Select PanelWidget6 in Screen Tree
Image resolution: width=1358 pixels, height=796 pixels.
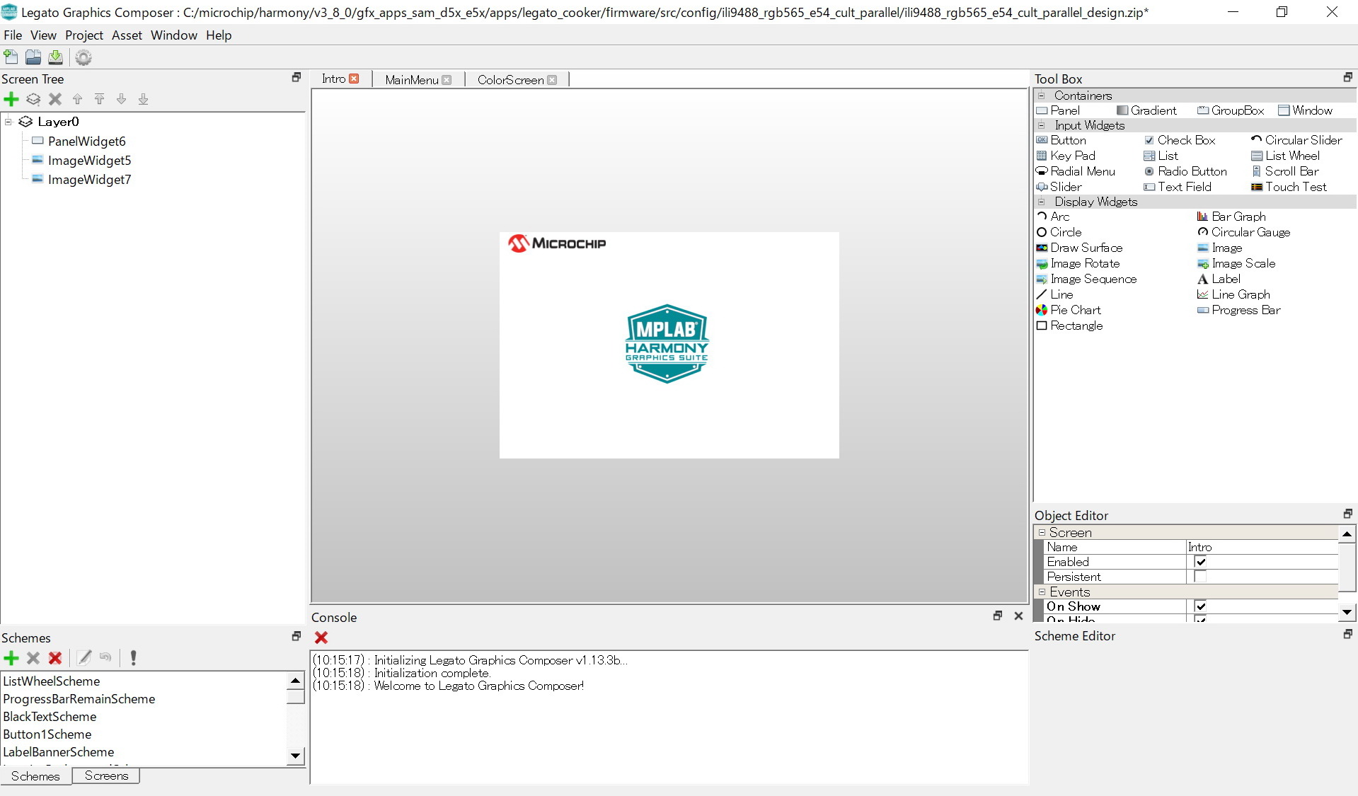point(86,142)
